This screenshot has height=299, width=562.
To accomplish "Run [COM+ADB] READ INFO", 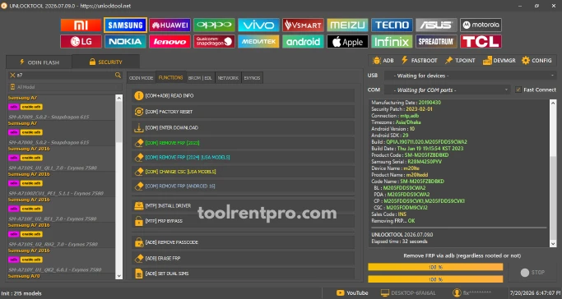I will tap(243, 96).
